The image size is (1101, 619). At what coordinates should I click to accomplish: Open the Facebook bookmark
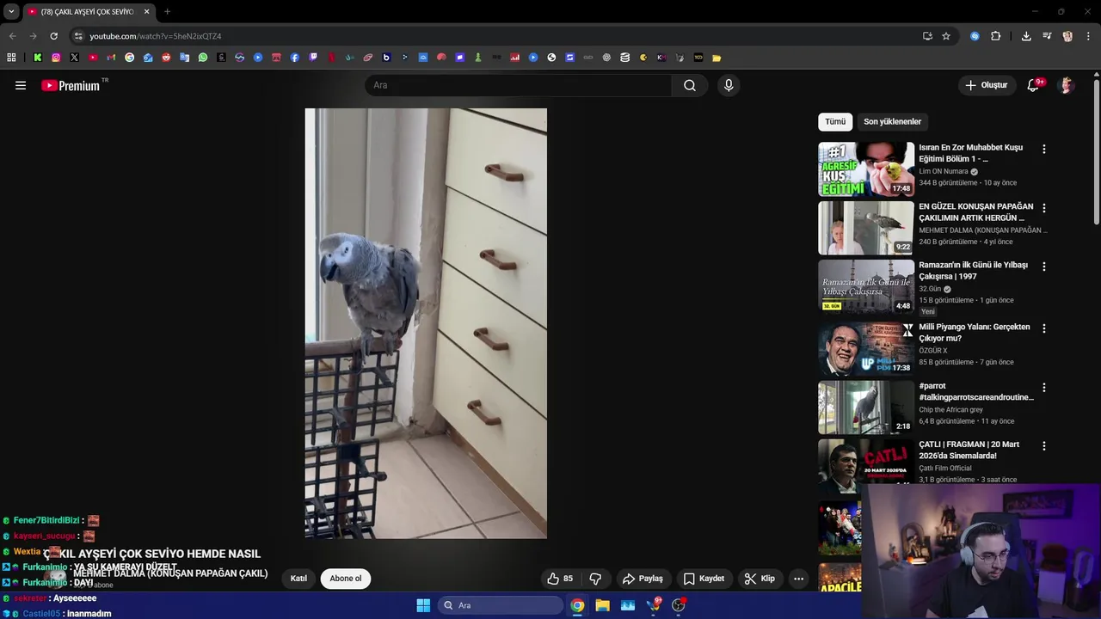coord(295,58)
